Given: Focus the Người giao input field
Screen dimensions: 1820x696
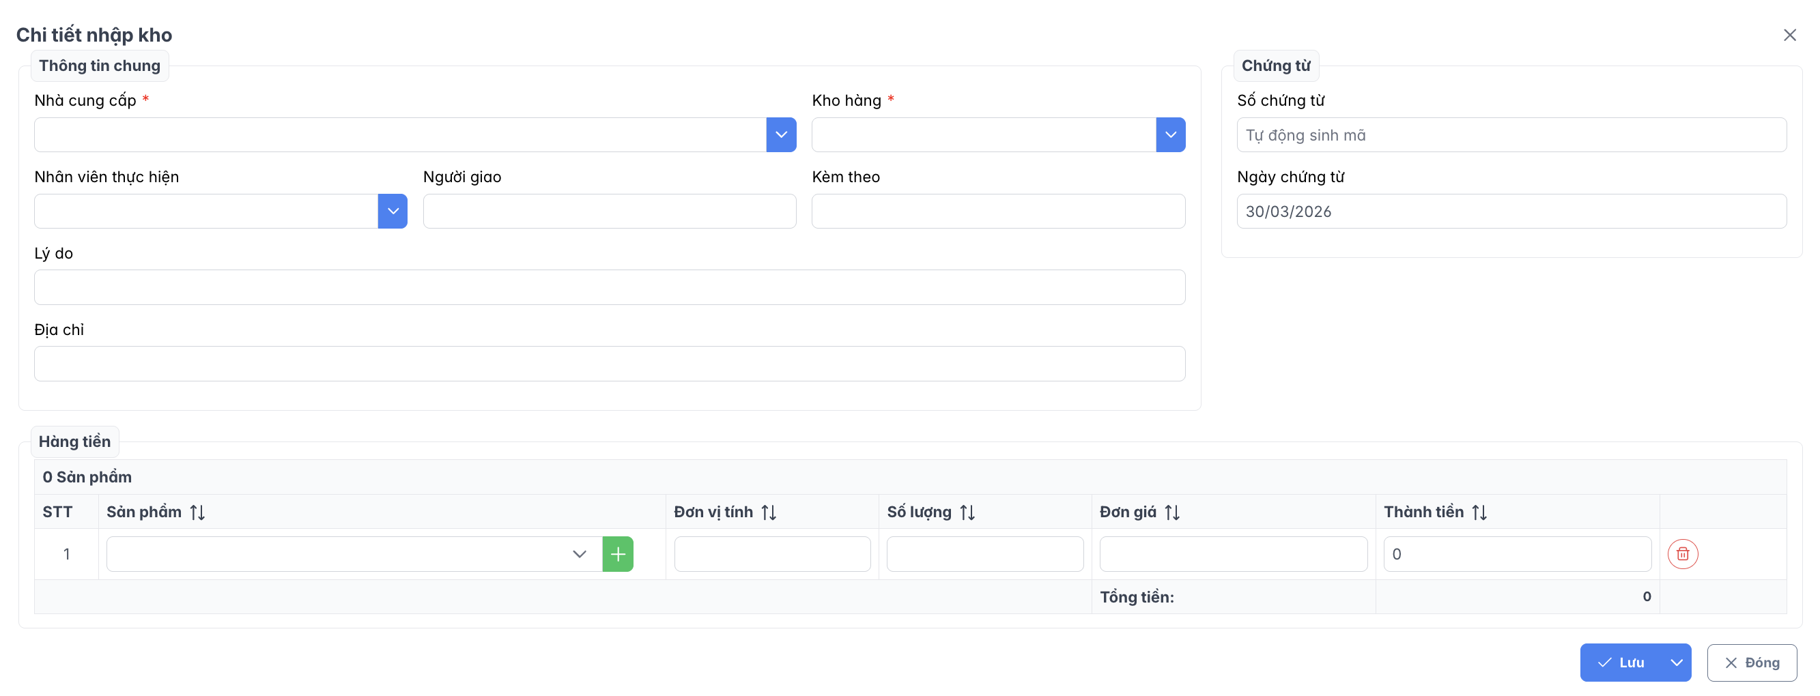Looking at the screenshot, I should (609, 211).
